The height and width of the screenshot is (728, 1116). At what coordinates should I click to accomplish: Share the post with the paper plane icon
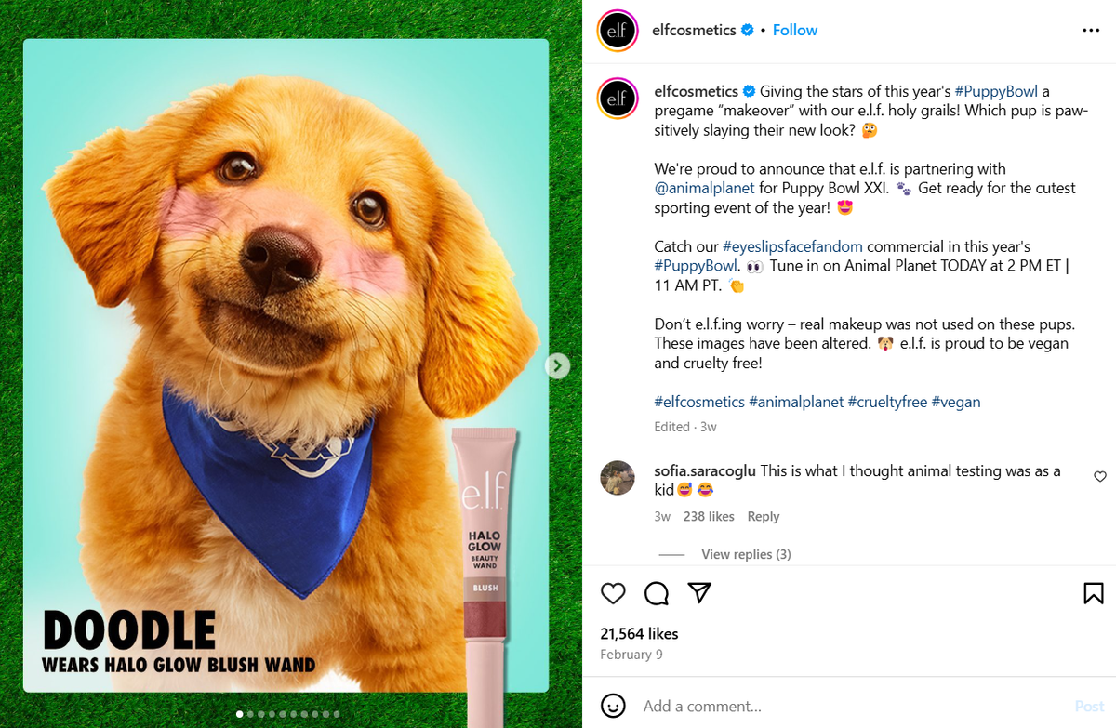coord(699,592)
